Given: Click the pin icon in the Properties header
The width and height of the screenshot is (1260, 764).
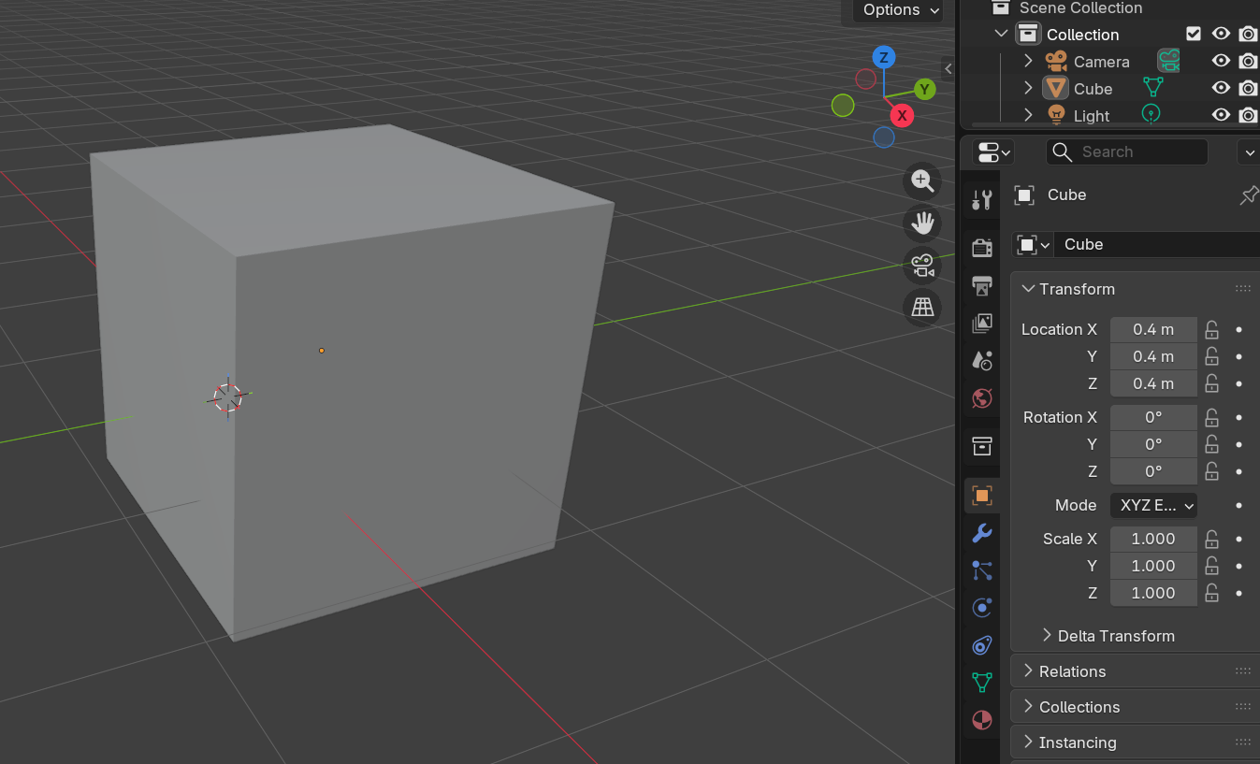Looking at the screenshot, I should tap(1249, 195).
